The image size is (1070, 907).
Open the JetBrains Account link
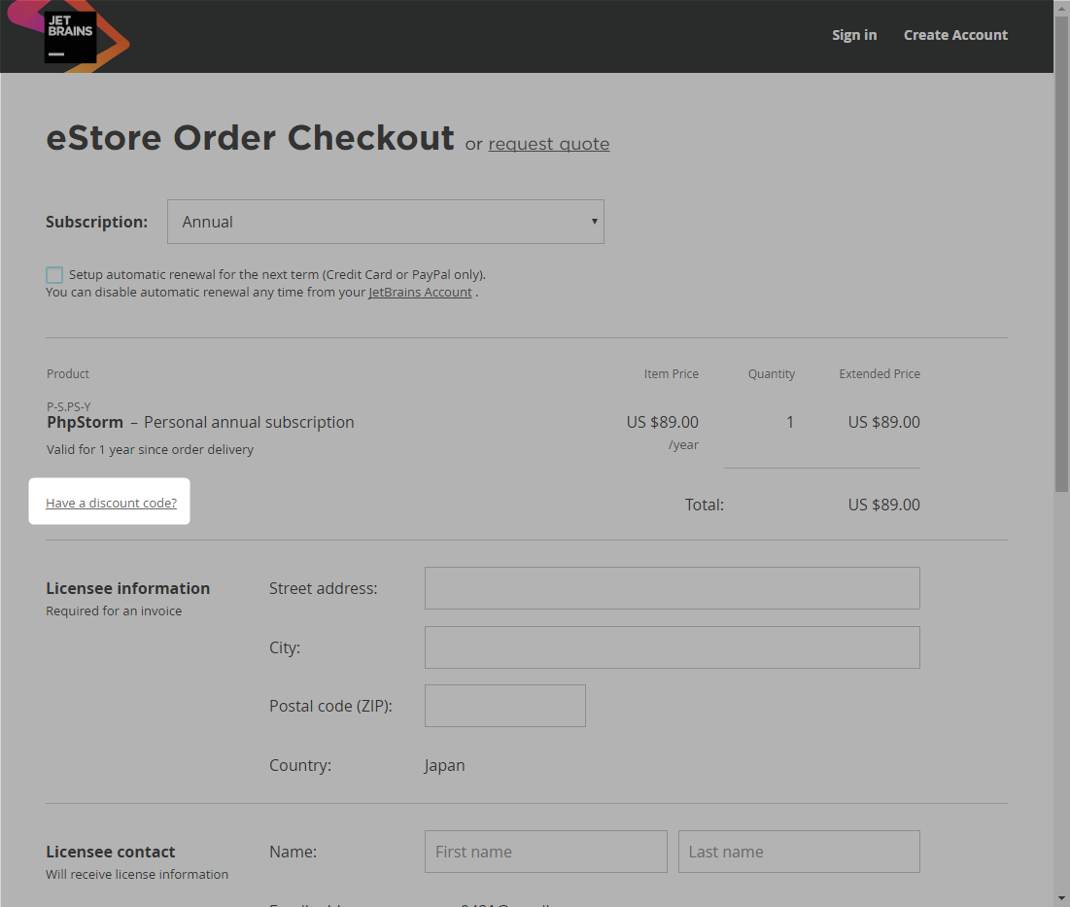pyautogui.click(x=420, y=292)
